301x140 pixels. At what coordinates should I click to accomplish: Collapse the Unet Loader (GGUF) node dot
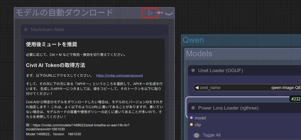click(x=193, y=70)
